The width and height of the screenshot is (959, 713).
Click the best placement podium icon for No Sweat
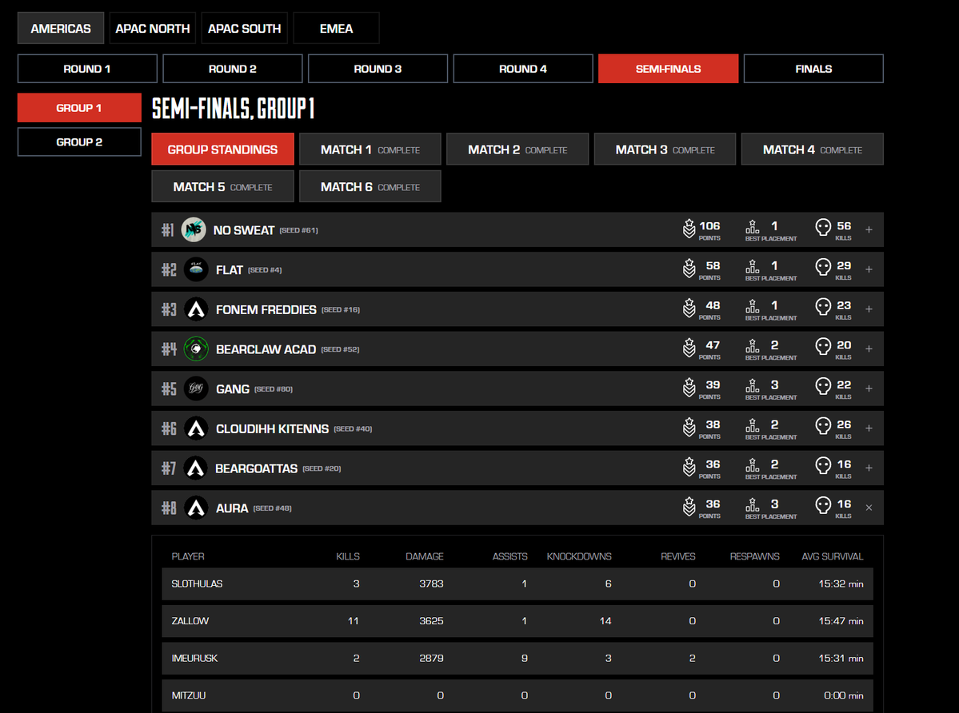(x=753, y=227)
